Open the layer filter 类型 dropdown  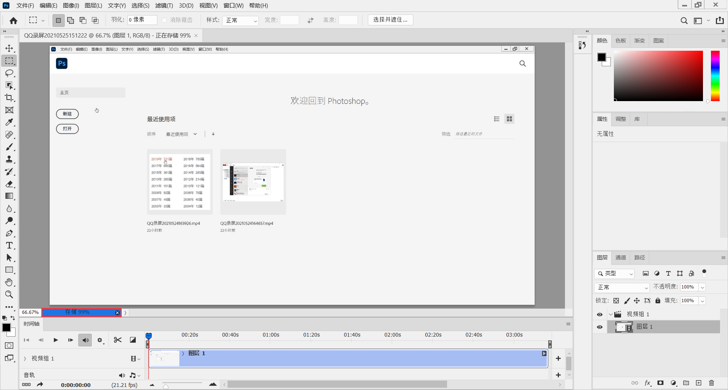pyautogui.click(x=615, y=273)
